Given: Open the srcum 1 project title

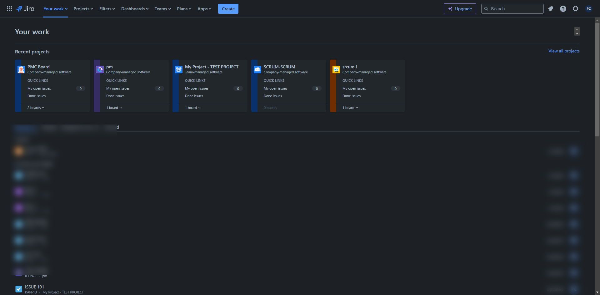Looking at the screenshot, I should click(350, 67).
